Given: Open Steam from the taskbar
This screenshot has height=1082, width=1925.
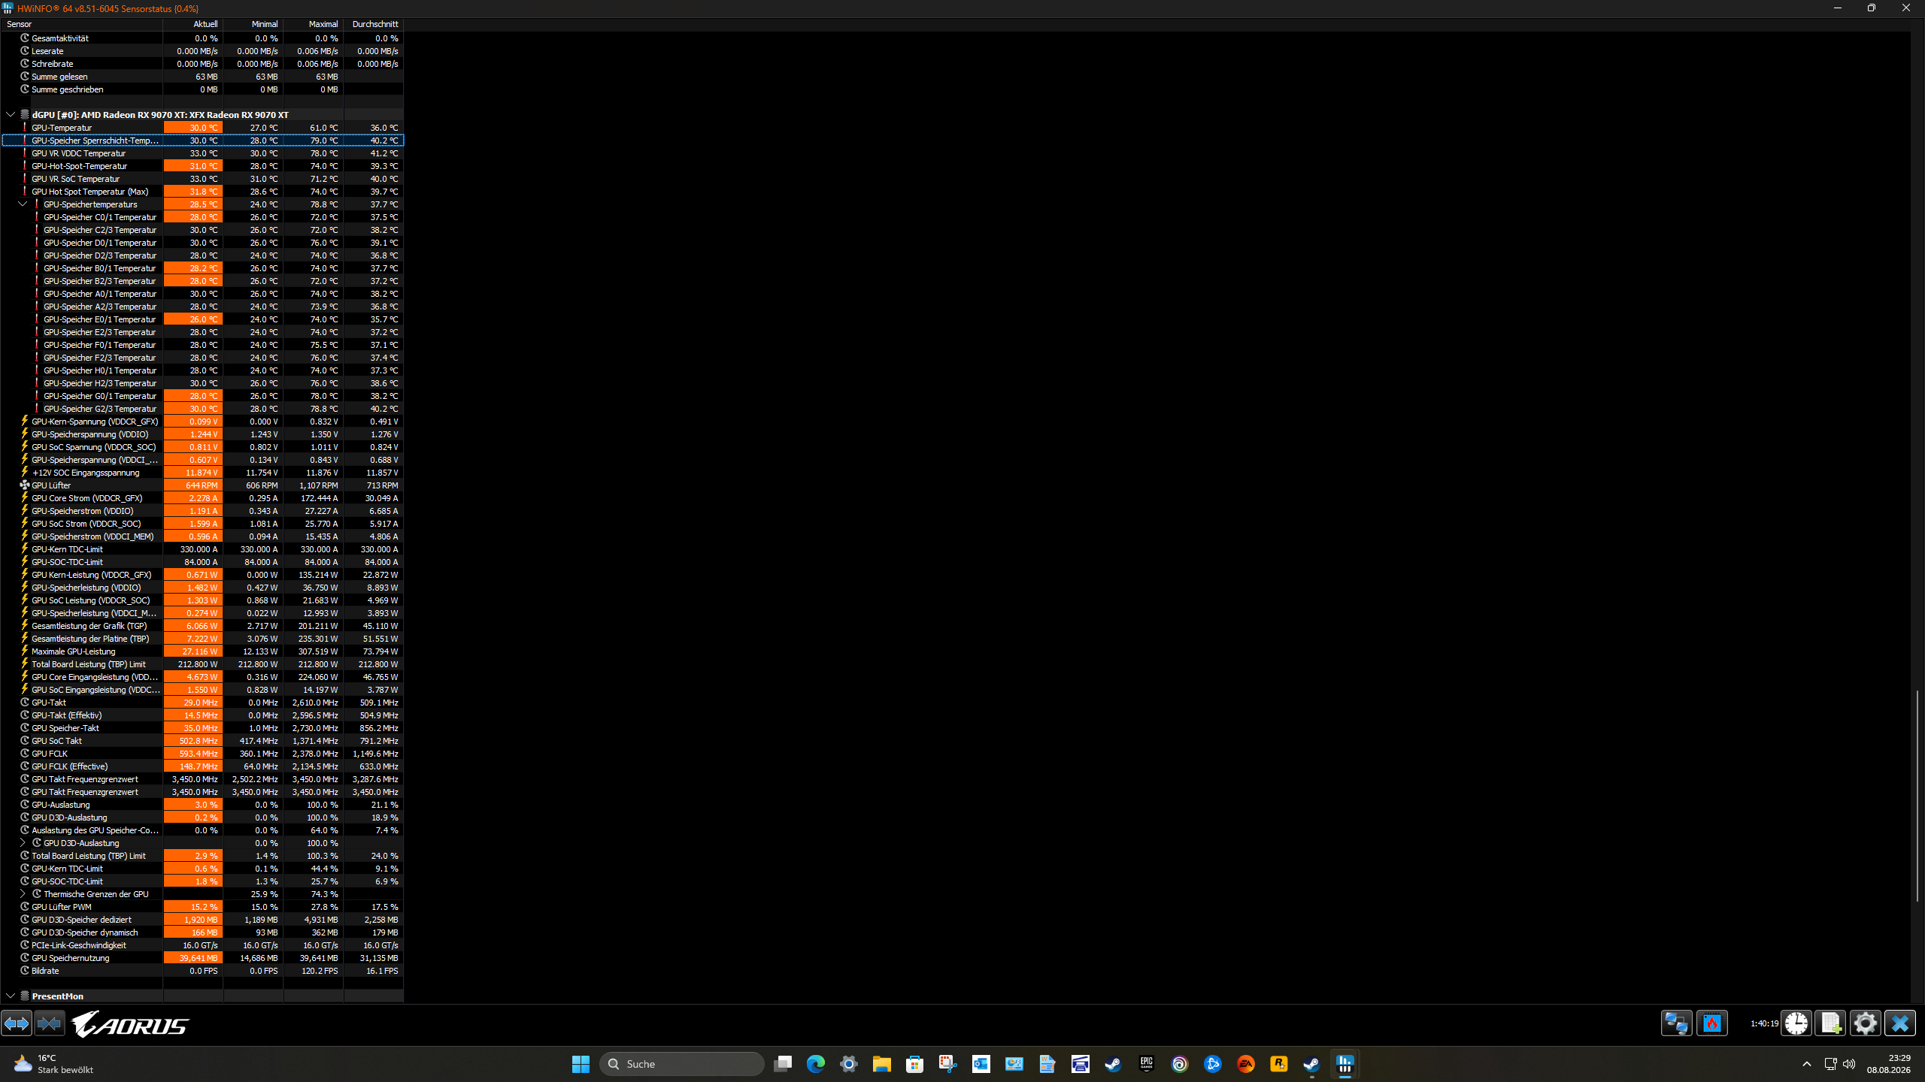Looking at the screenshot, I should tap(1113, 1064).
